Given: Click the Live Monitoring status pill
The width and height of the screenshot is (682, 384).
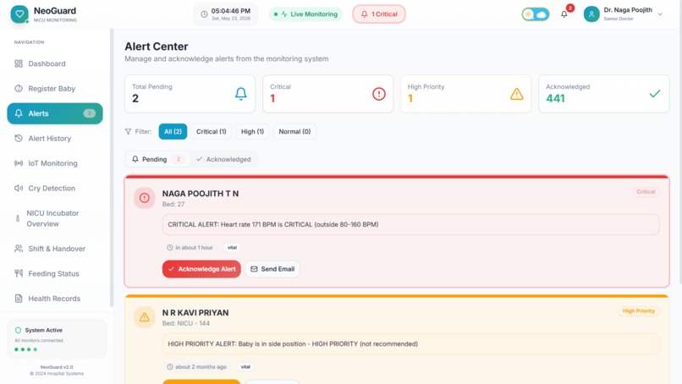Looking at the screenshot, I should click(x=305, y=14).
